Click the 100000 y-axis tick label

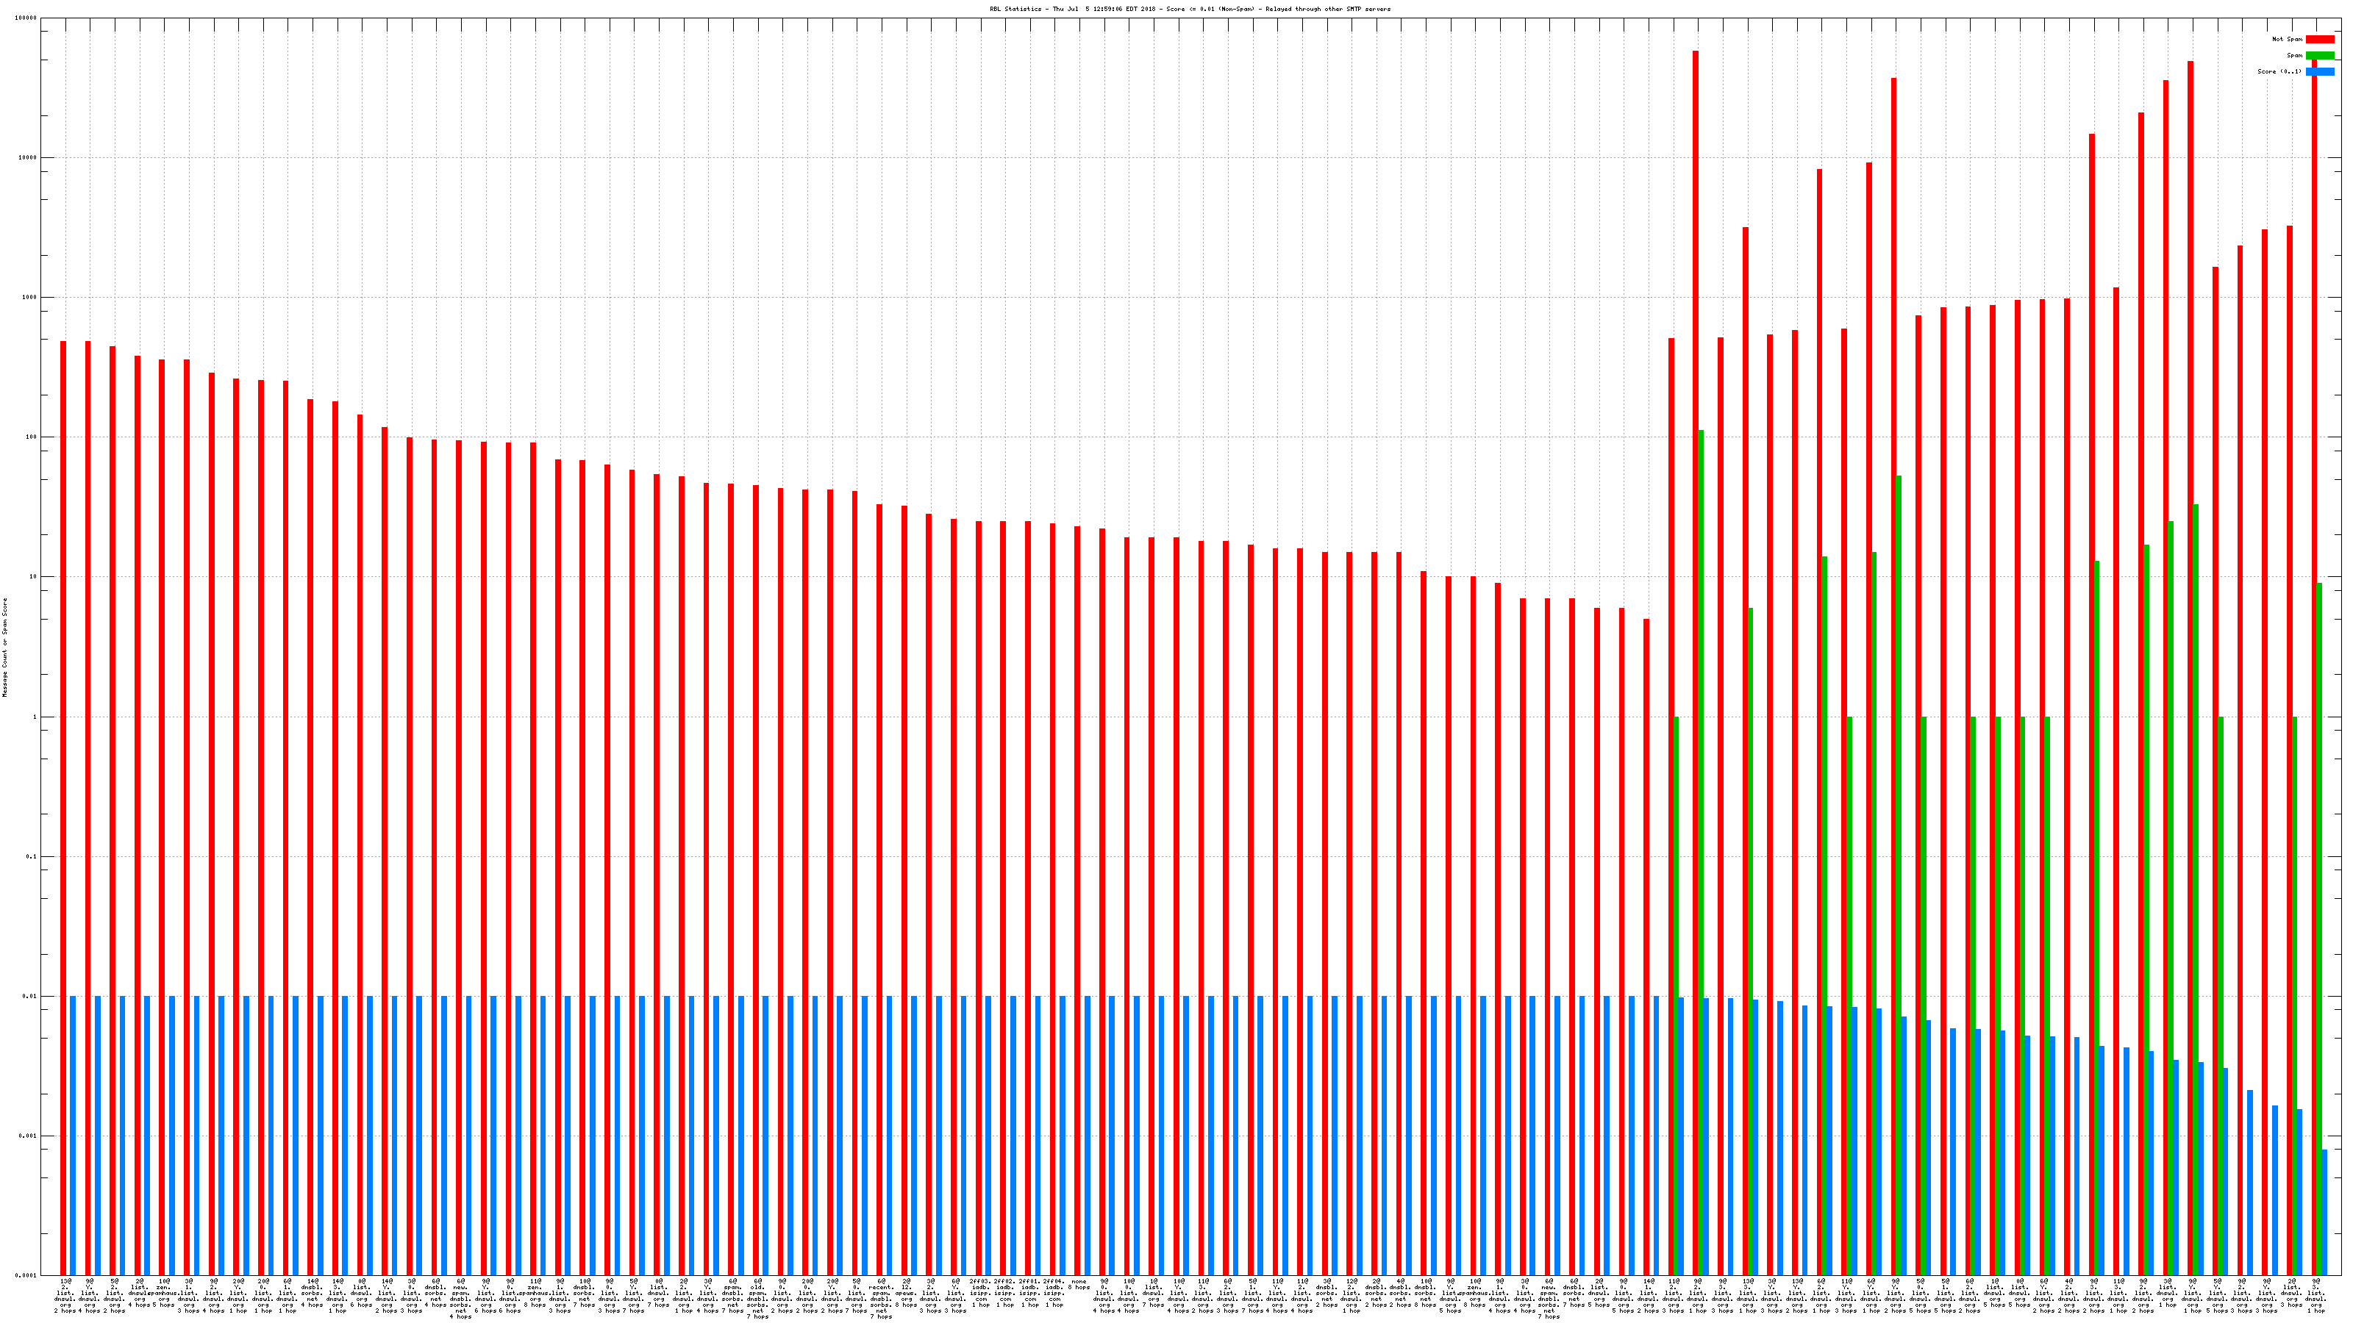(26, 18)
